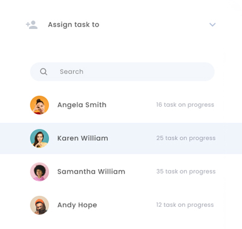Click Angela Smith's avatar
Image resolution: width=242 pixels, height=229 pixels.
click(x=39, y=105)
